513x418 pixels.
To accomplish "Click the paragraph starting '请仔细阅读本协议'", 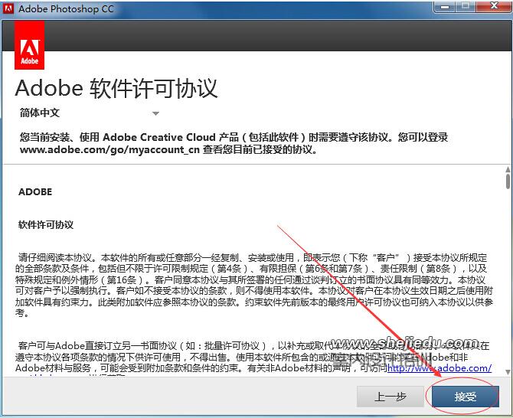I will 254,285.
